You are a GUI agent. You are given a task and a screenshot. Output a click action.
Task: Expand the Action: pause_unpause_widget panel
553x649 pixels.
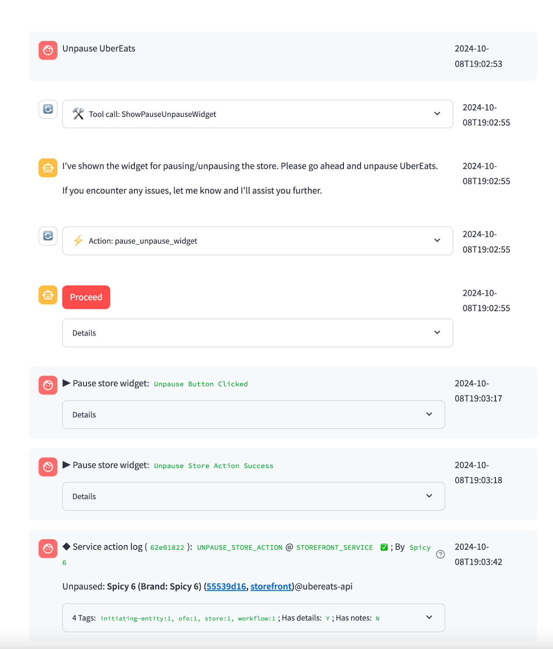coord(257,241)
